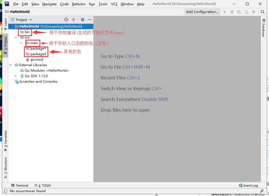Open the Favorites side tab
The image size is (269, 196).
pos(5,141)
